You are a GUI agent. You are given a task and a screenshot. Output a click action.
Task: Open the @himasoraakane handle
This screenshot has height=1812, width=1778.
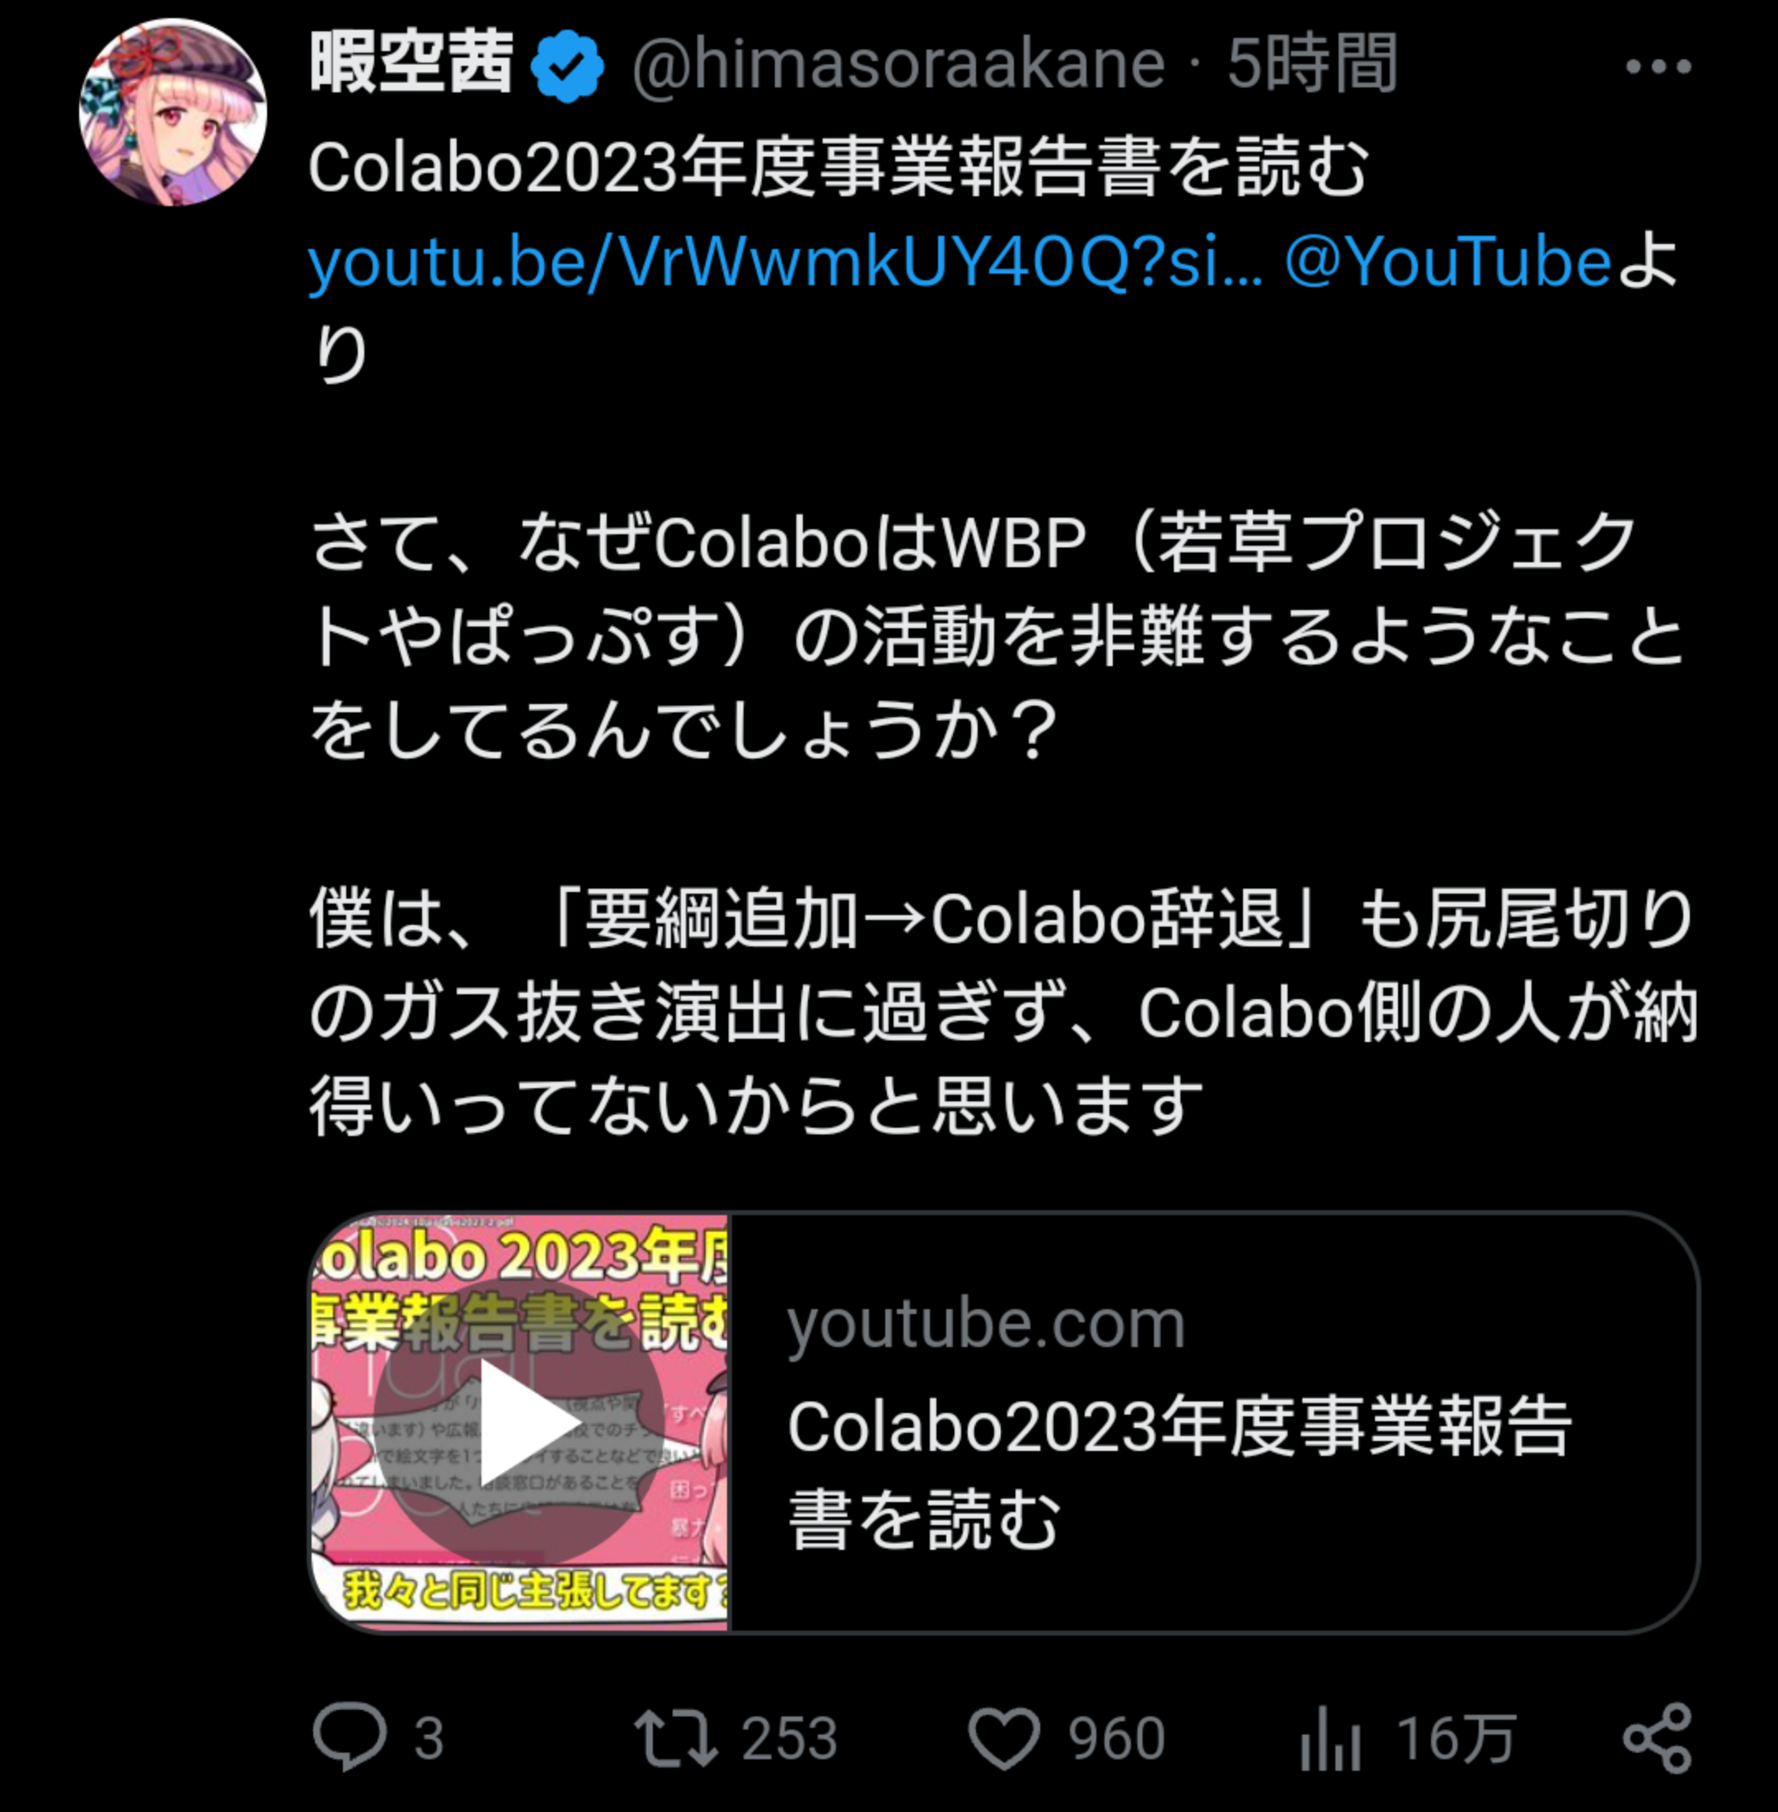[898, 65]
